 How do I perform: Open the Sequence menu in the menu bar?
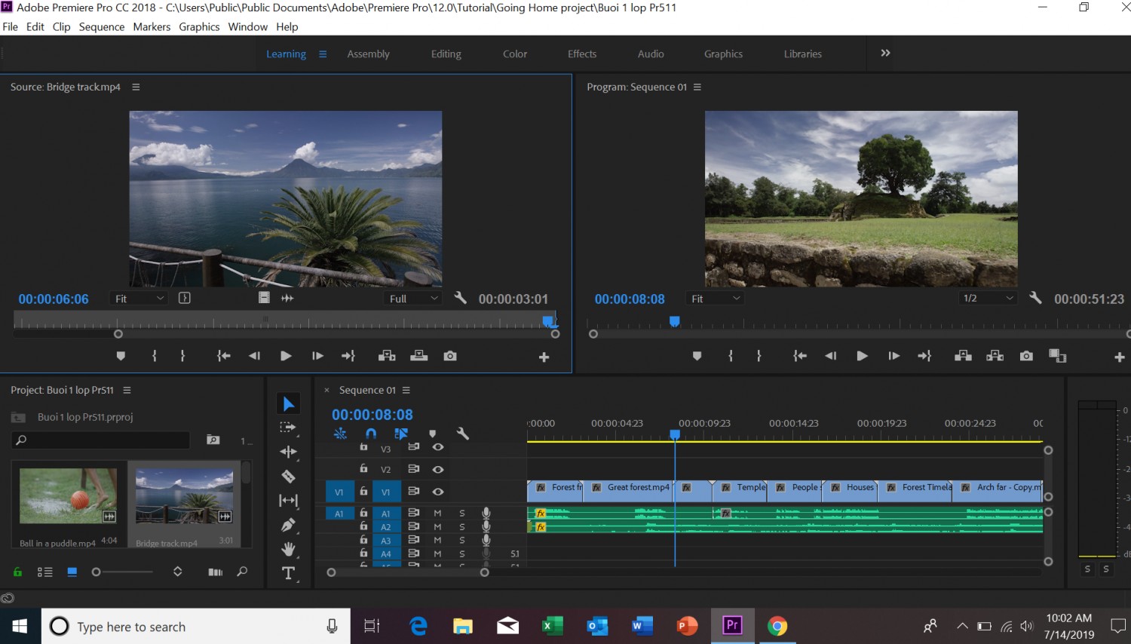[x=102, y=26]
